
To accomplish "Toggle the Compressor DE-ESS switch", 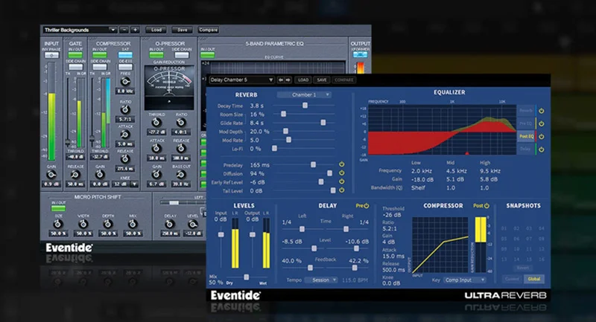I will (125, 67).
